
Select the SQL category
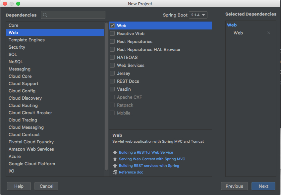[13, 54]
